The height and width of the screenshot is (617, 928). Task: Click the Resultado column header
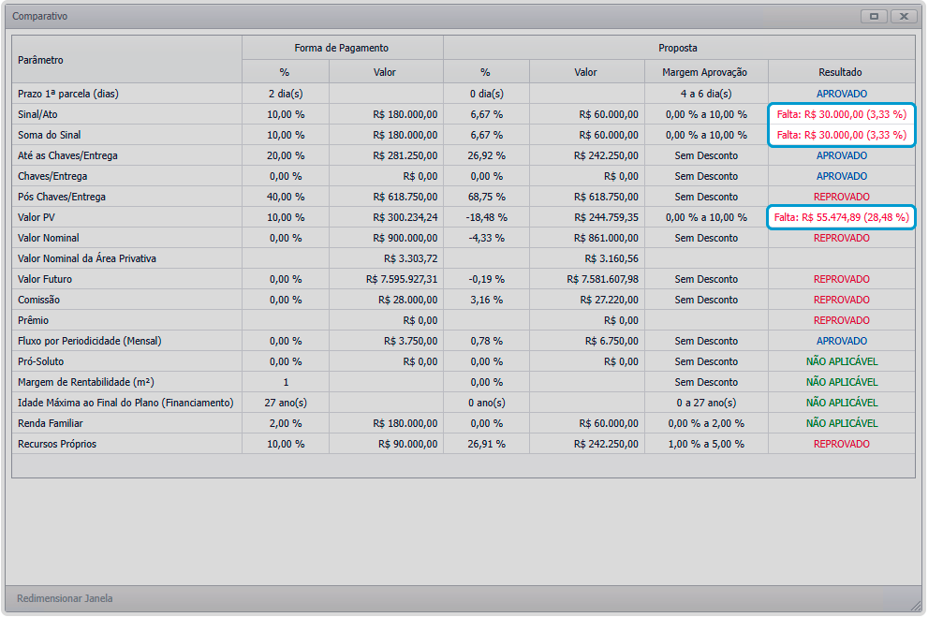pyautogui.click(x=840, y=72)
